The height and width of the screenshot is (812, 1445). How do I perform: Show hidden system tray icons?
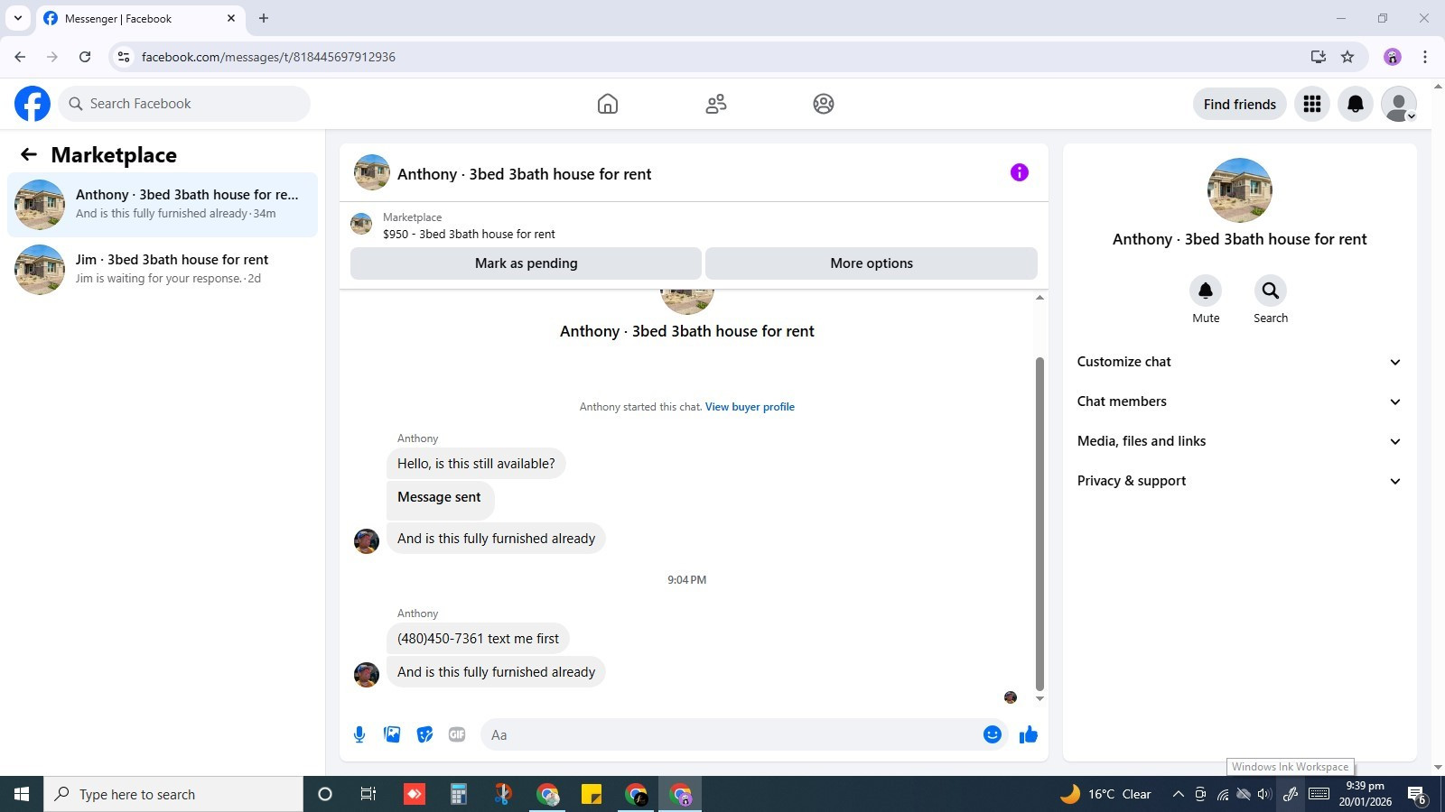tap(1178, 794)
